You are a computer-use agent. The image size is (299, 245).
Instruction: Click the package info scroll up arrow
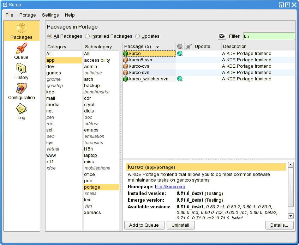(291, 165)
